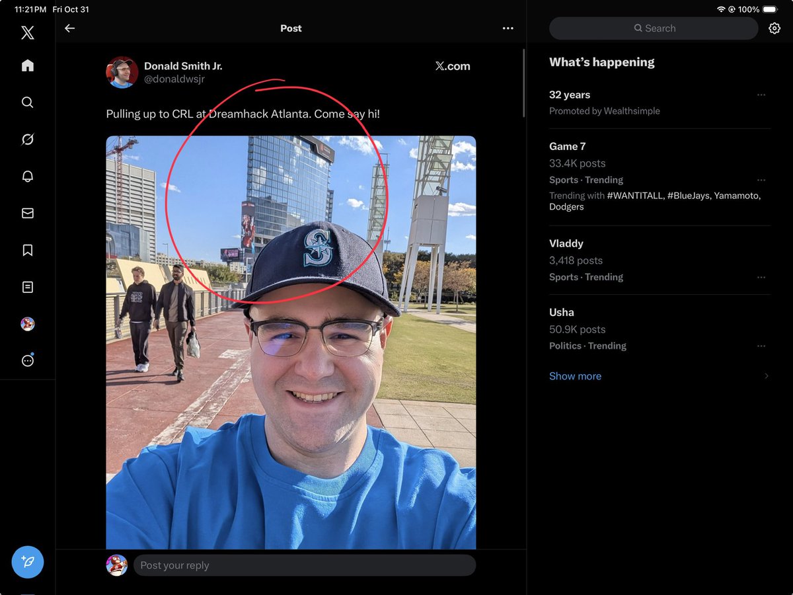The image size is (793, 595).
Task: Open search settings gear icon
Action: pos(774,28)
